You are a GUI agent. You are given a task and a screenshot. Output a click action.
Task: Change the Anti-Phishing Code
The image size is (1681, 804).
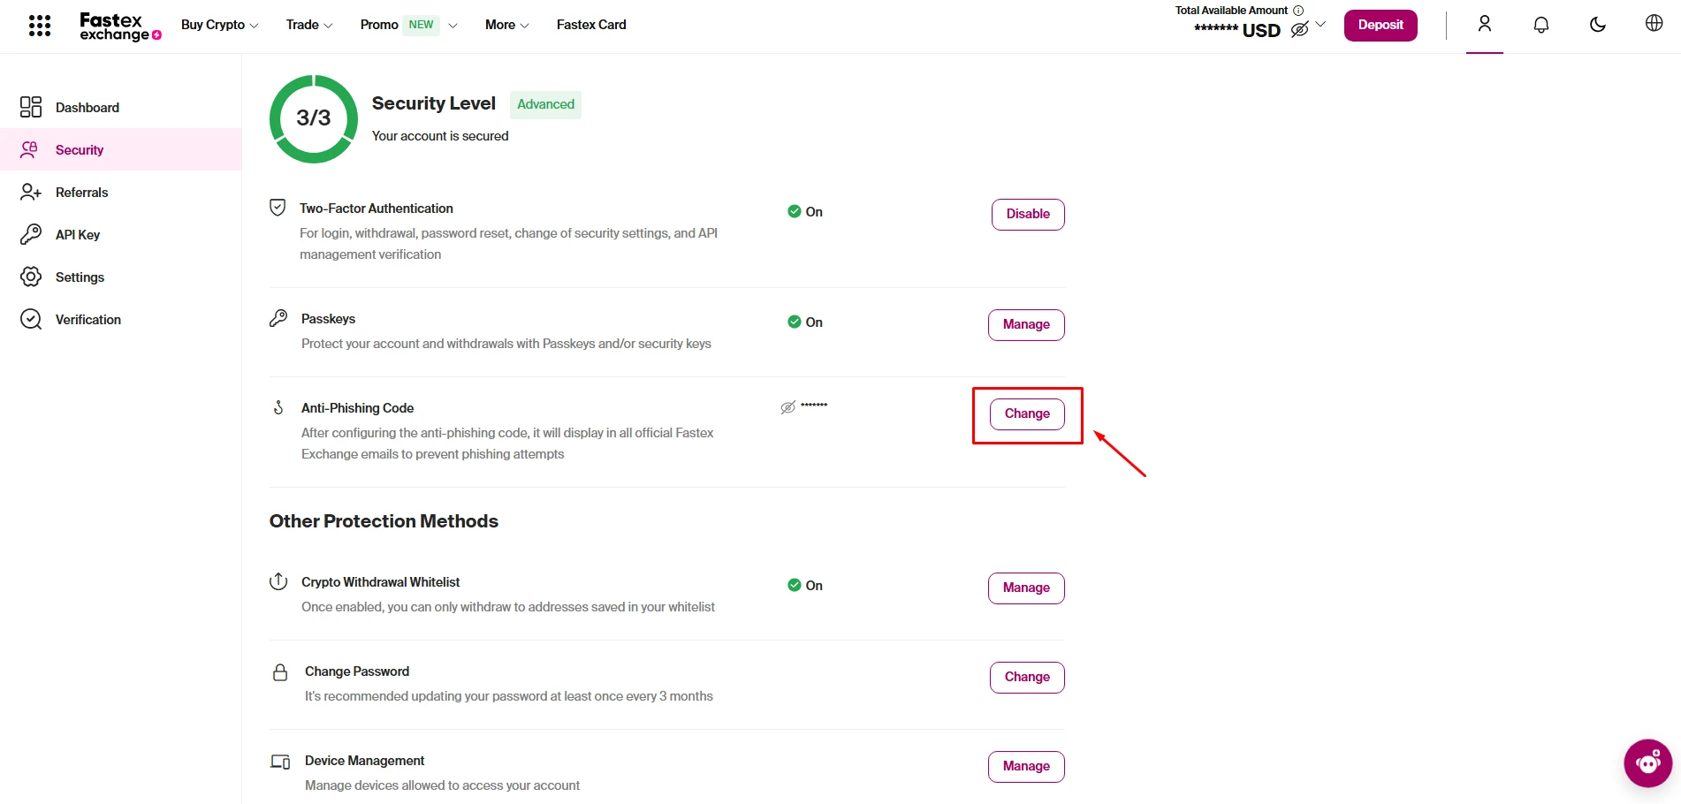point(1027,413)
